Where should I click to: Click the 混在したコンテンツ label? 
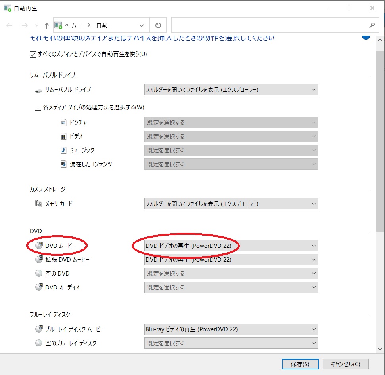tap(91, 164)
